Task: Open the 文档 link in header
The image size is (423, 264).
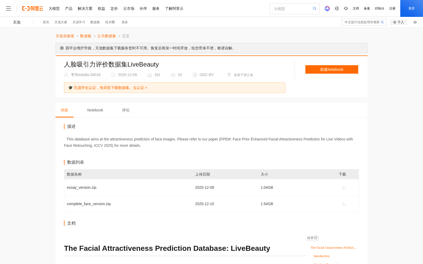Action: pyautogui.click(x=356, y=8)
